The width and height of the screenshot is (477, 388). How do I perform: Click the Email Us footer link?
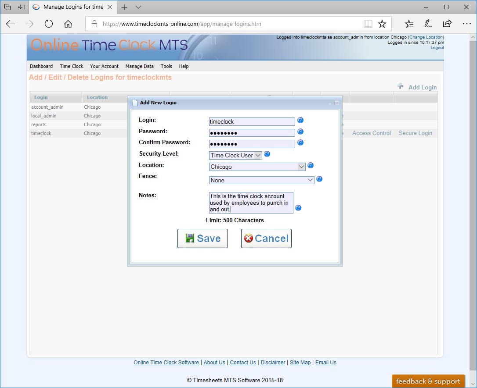[326, 363]
